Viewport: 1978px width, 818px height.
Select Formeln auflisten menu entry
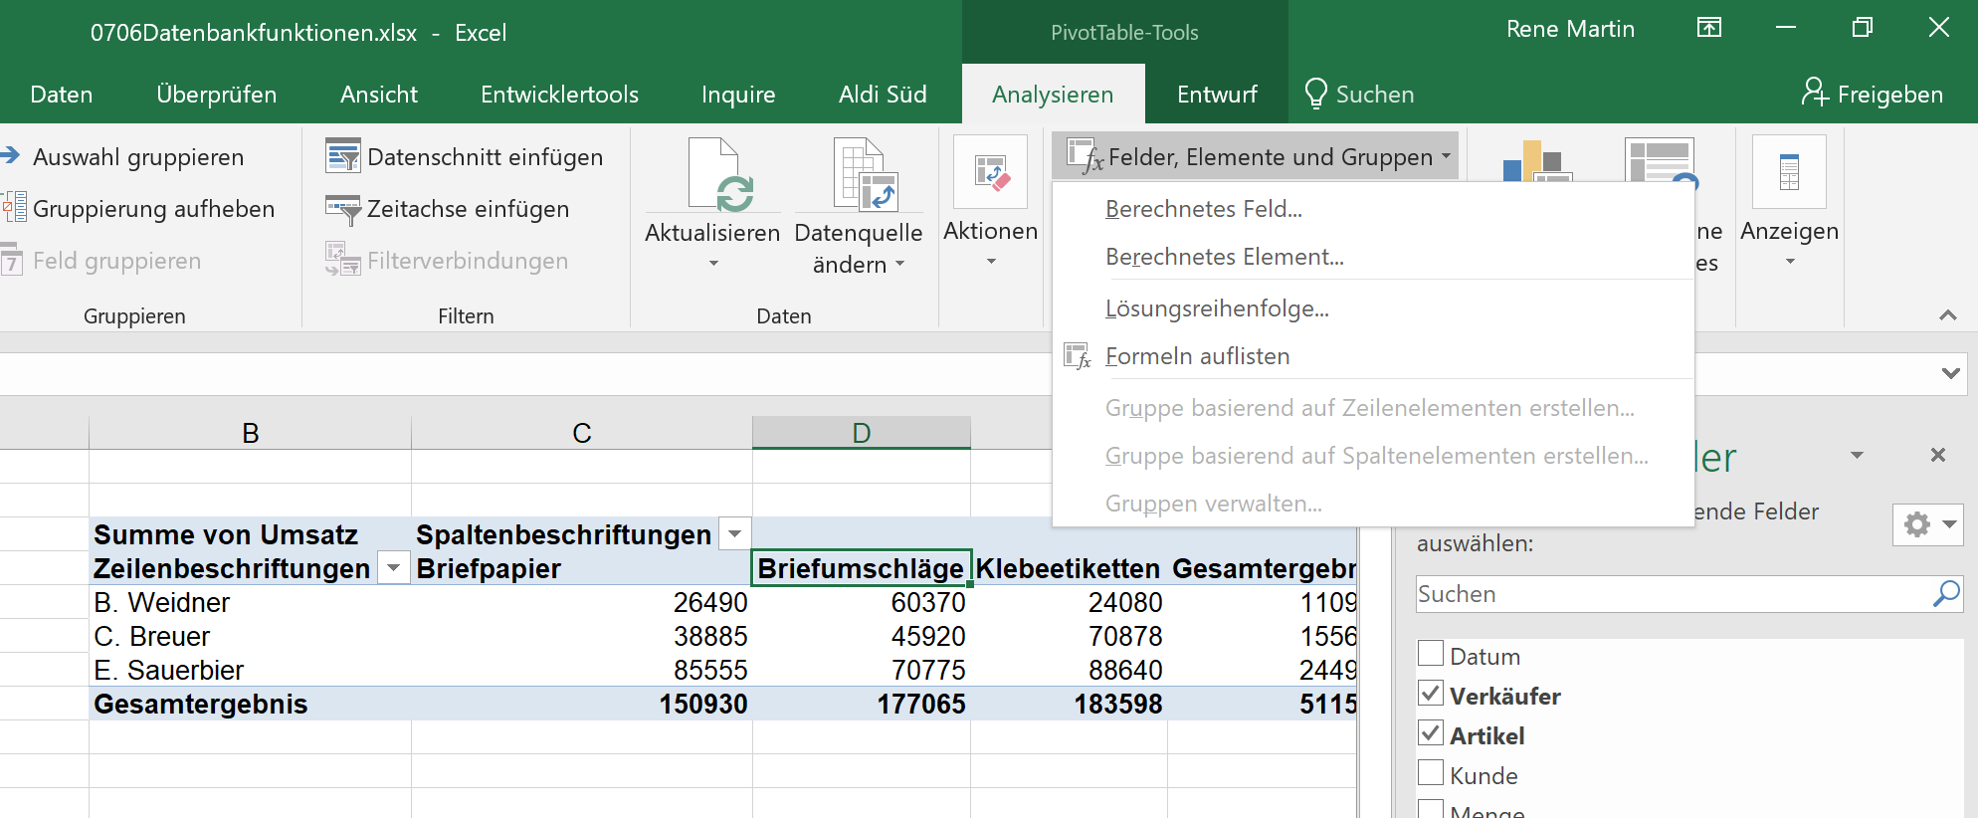click(x=1197, y=356)
